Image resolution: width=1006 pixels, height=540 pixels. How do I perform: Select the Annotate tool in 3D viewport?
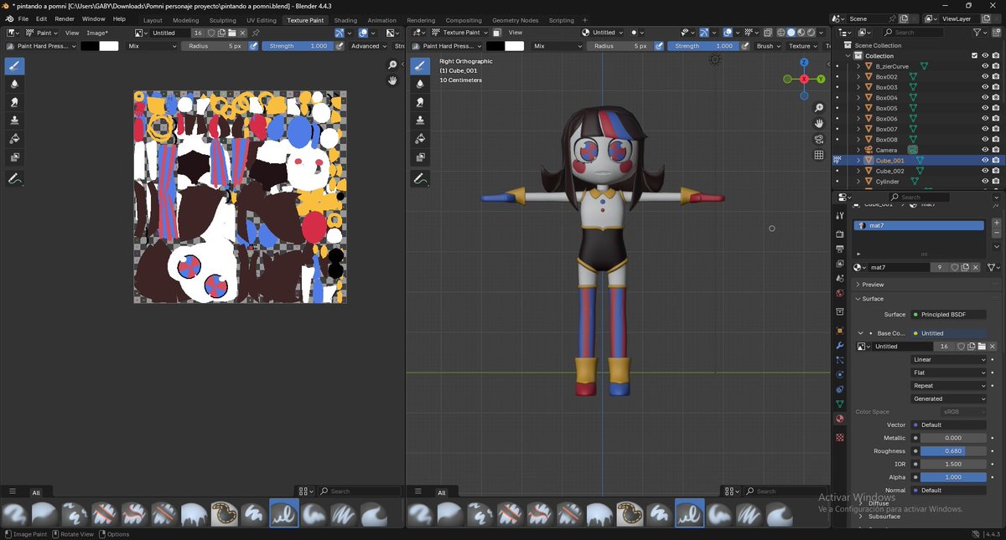(421, 179)
